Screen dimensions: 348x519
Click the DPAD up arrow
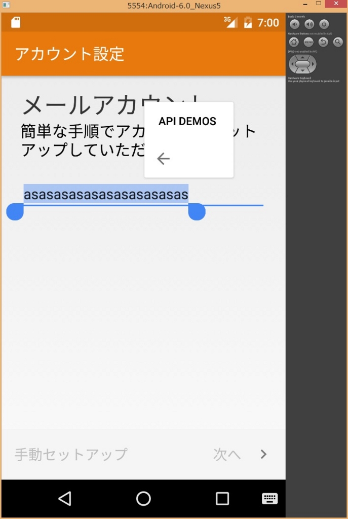click(303, 57)
